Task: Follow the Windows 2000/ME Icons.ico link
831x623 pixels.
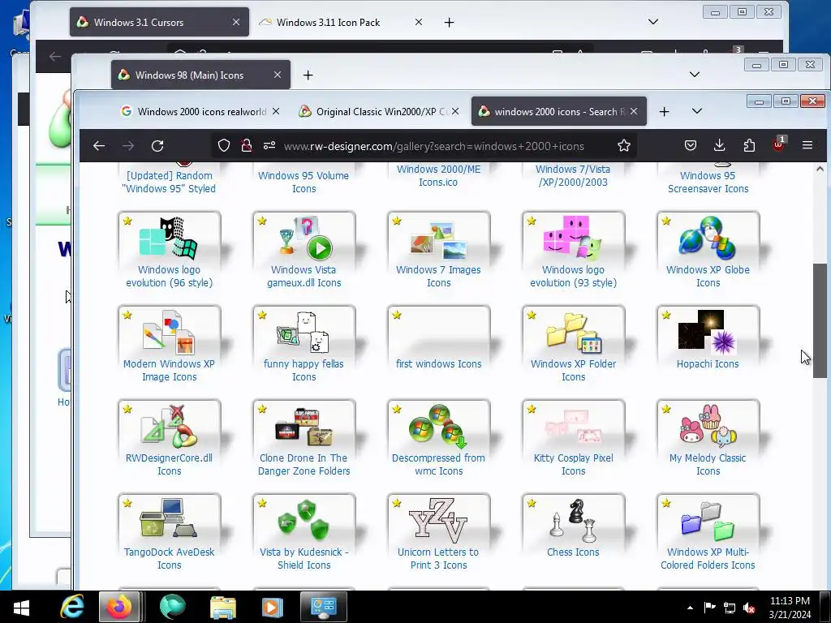Action: point(438,176)
